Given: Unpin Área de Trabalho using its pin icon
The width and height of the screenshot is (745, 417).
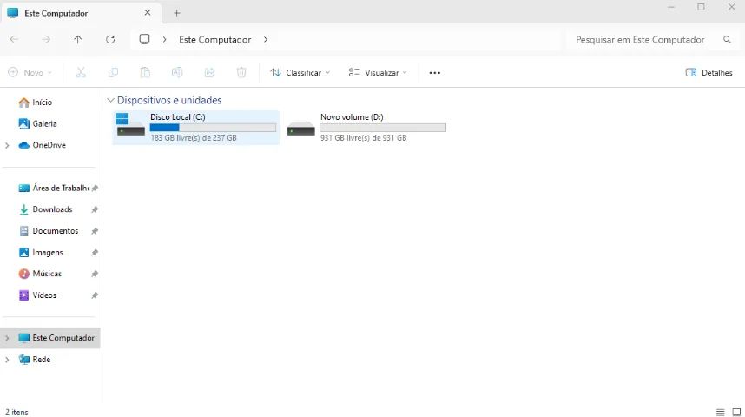Looking at the screenshot, I should 95,188.
